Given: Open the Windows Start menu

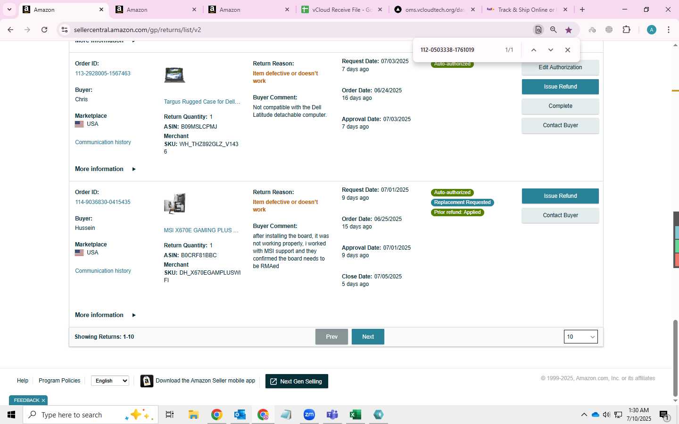Looking at the screenshot, I should click(x=11, y=415).
